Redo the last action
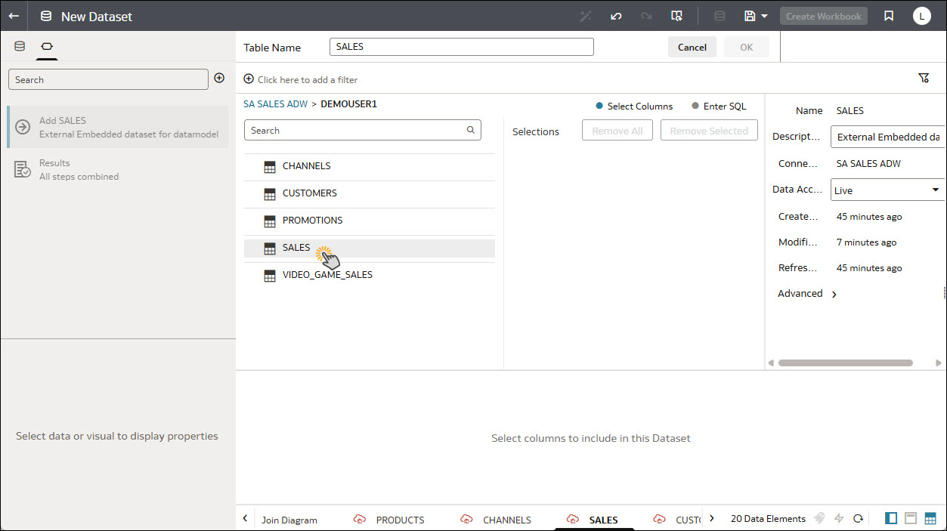The height and width of the screenshot is (531, 947). click(646, 16)
